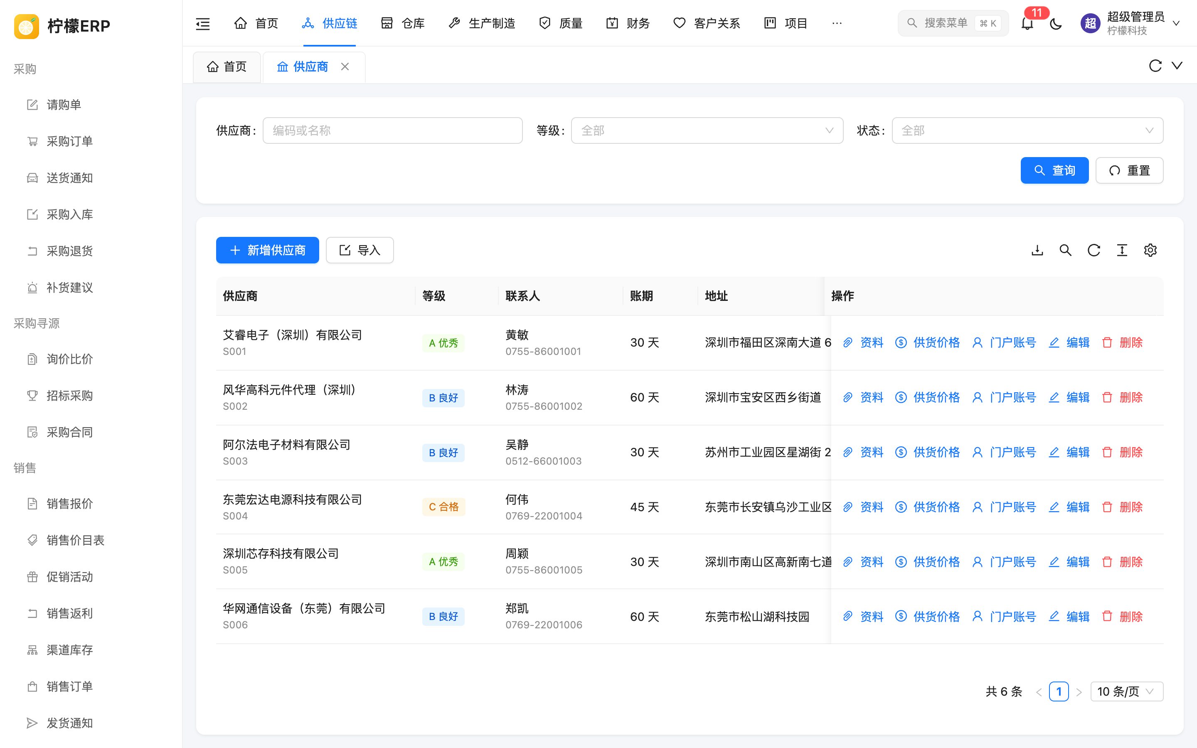
Task: Open the 财务 top menu
Action: 628,23
